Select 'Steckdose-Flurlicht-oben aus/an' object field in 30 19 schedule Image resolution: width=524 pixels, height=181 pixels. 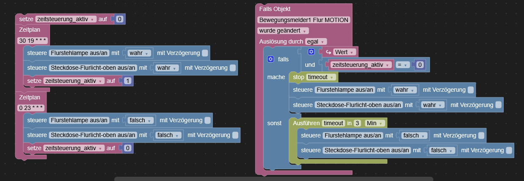pos(93,68)
